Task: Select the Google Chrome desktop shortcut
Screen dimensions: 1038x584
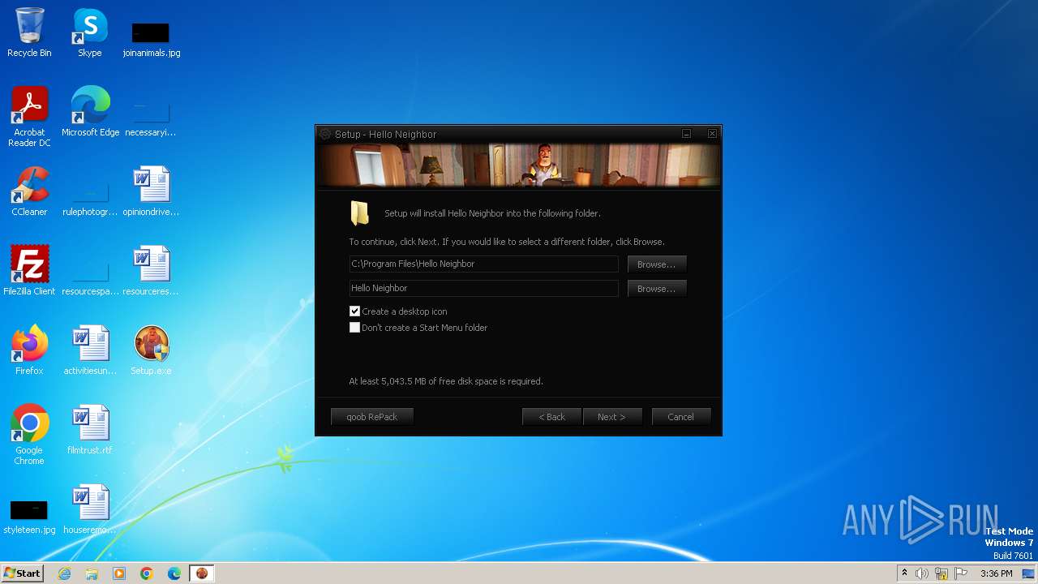Action: 29,435
